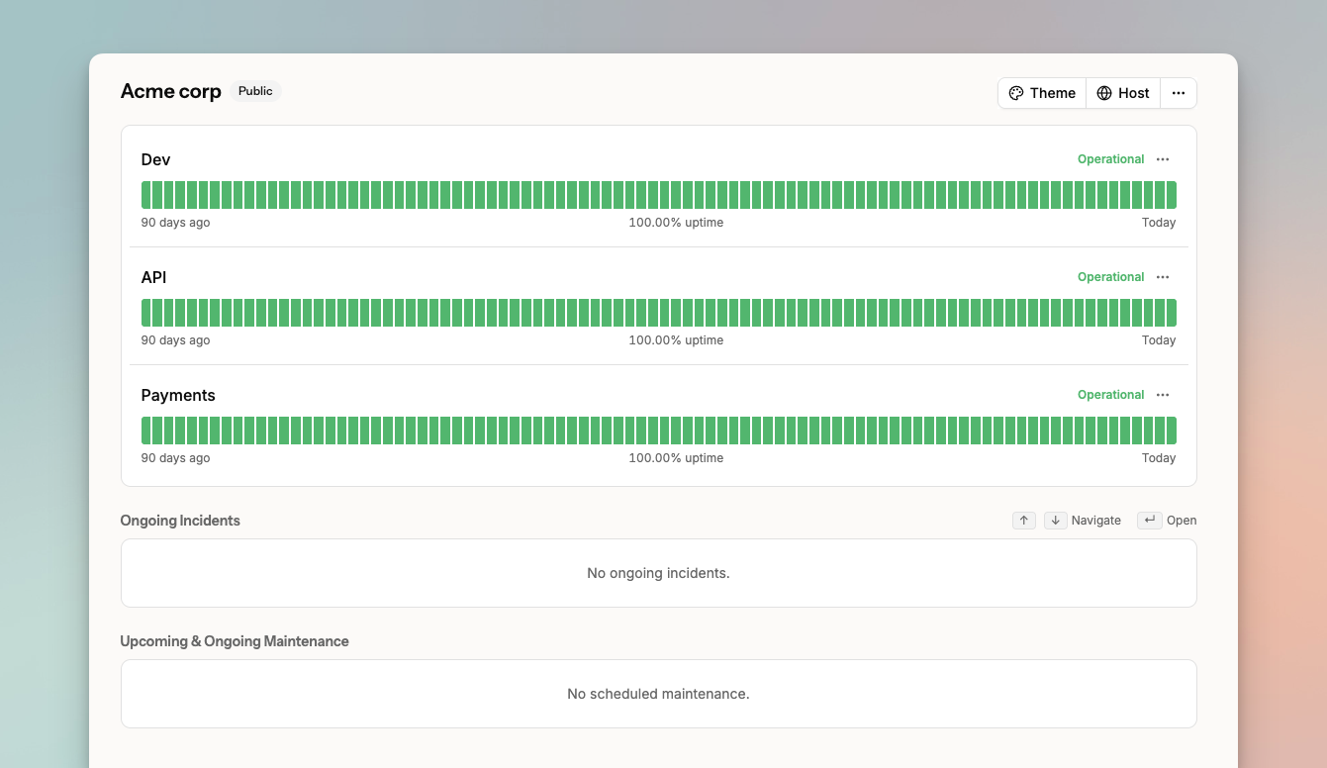Click the Dev Today label
The image size is (1327, 768).
[1159, 223]
